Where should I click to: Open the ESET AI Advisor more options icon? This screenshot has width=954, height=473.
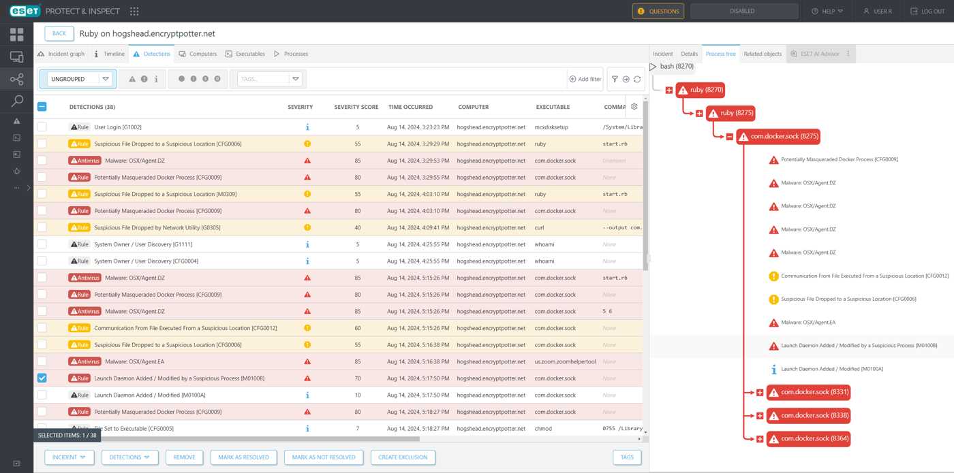pyautogui.click(x=848, y=54)
